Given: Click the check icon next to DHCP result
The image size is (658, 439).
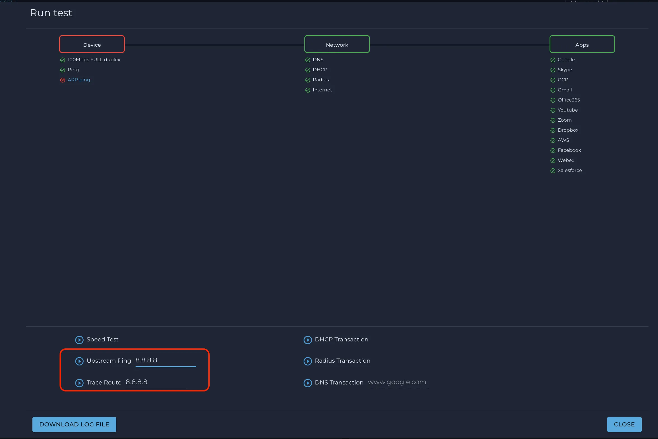Looking at the screenshot, I should (307, 70).
